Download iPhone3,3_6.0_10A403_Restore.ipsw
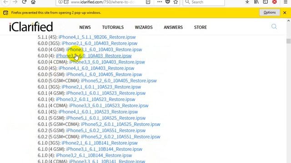This screenshot has width=291, height=163. coord(107,62)
